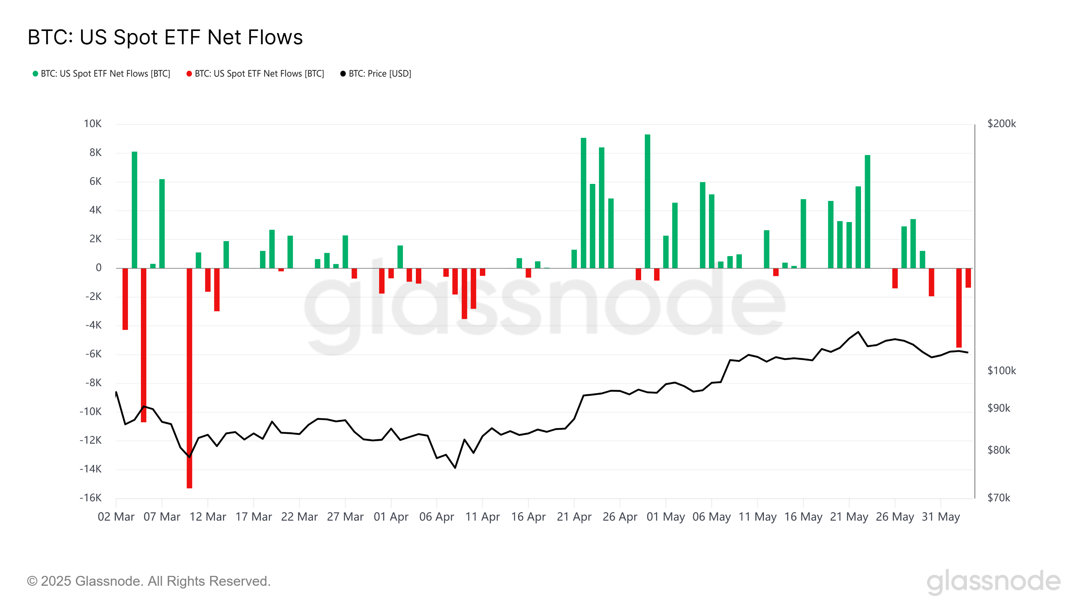Screen dimensions: 1089x613
Task: Click the $70k label on the price axis
Action: [998, 498]
